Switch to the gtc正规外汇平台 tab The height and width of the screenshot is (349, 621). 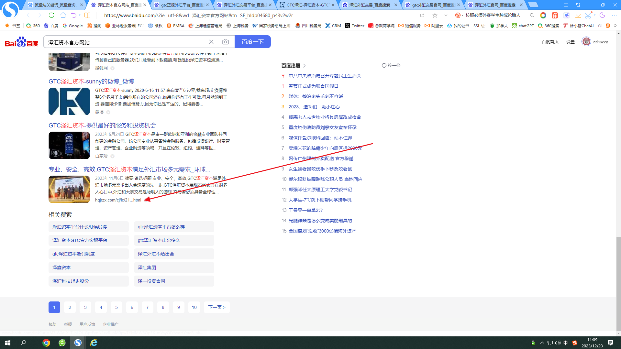coord(182,5)
